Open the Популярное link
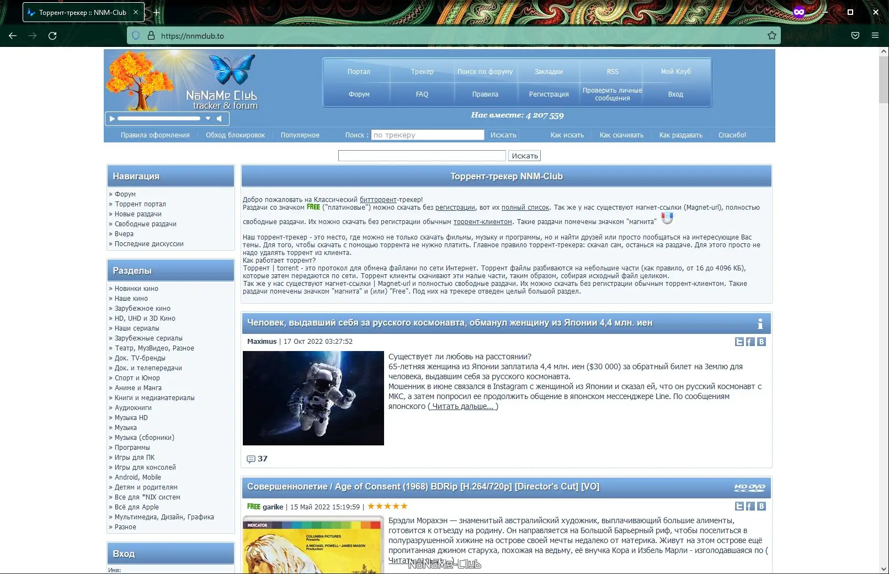 [300, 135]
